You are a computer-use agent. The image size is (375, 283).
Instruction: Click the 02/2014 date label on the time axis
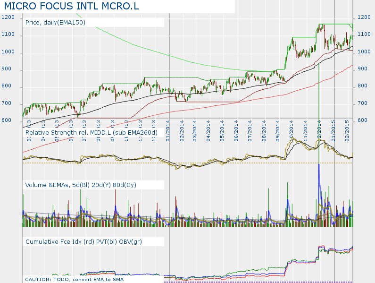pos(182,131)
